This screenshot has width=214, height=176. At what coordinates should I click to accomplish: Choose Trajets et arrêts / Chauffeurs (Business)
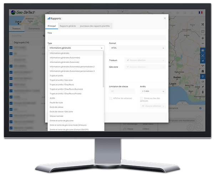click(75, 89)
